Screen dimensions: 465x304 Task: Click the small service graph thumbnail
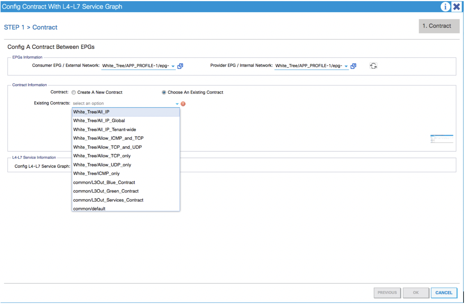click(442, 139)
